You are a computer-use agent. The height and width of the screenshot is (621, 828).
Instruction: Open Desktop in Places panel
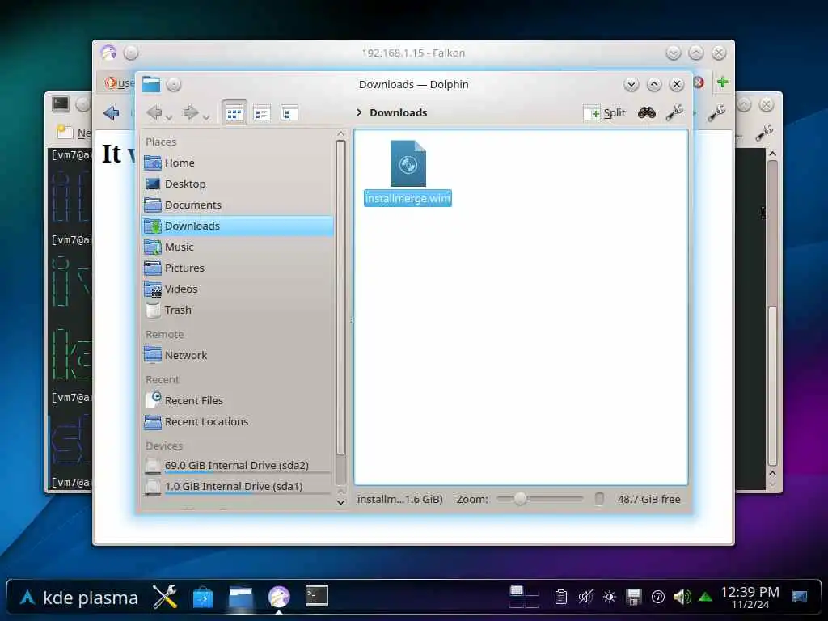coord(238,184)
